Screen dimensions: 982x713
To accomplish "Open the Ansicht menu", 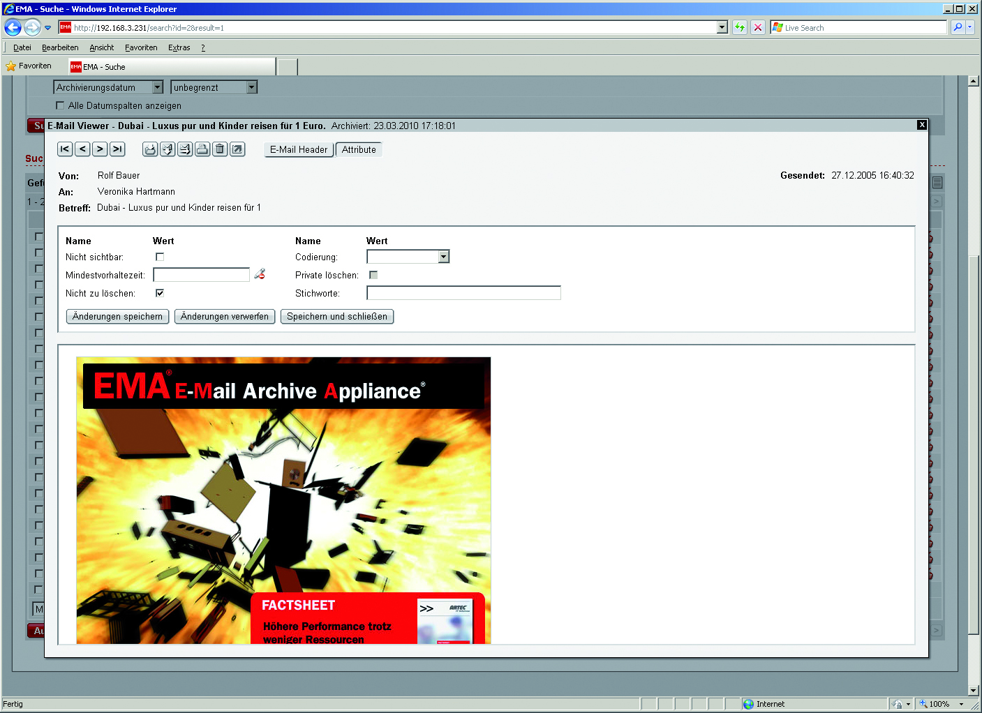I will pos(102,47).
